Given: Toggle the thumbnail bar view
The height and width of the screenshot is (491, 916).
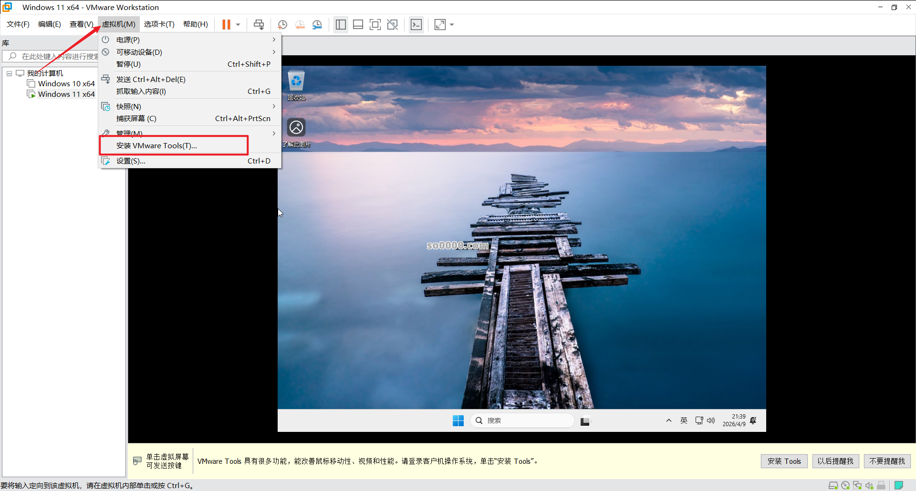Looking at the screenshot, I should tap(358, 24).
